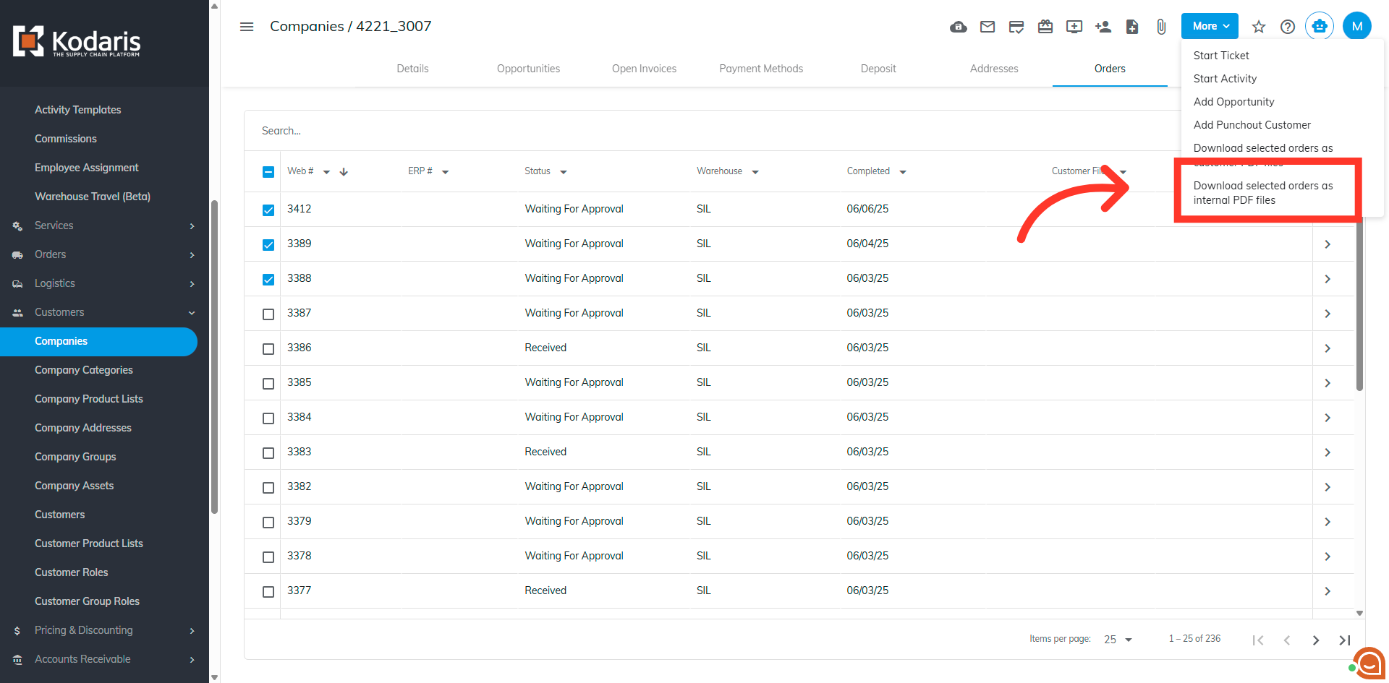Toggle the select-all header checkbox
Image resolution: width=1389 pixels, height=683 pixels.
(x=268, y=172)
